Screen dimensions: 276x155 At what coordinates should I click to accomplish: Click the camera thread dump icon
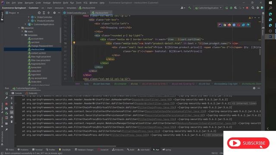6,108
